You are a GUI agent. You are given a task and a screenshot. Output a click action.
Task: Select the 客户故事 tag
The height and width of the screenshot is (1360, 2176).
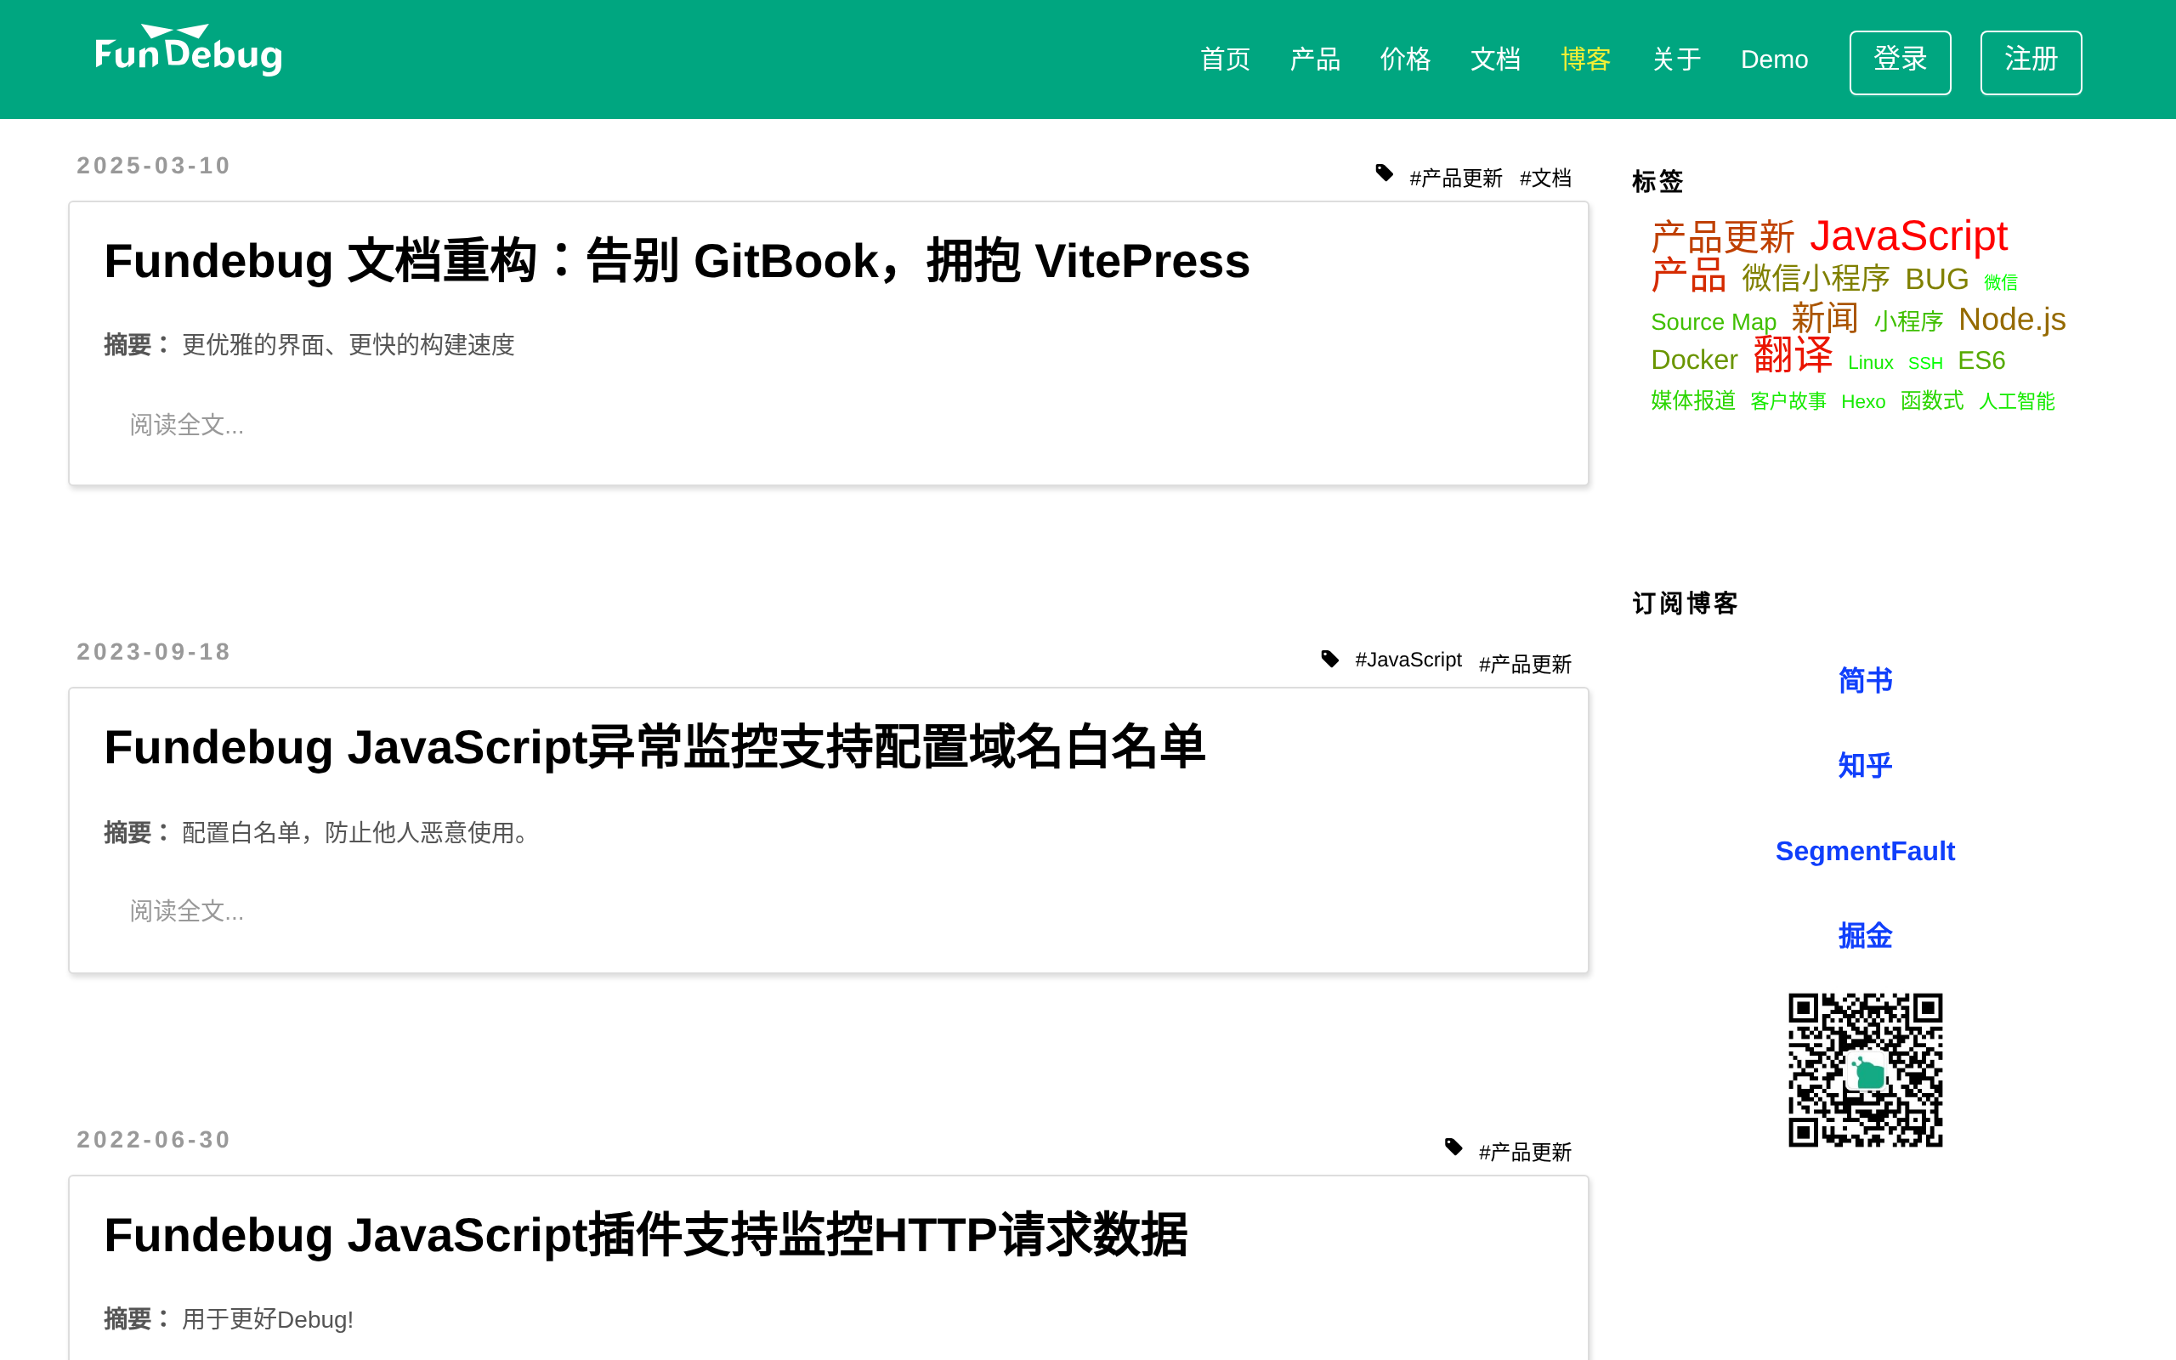[x=1788, y=401]
